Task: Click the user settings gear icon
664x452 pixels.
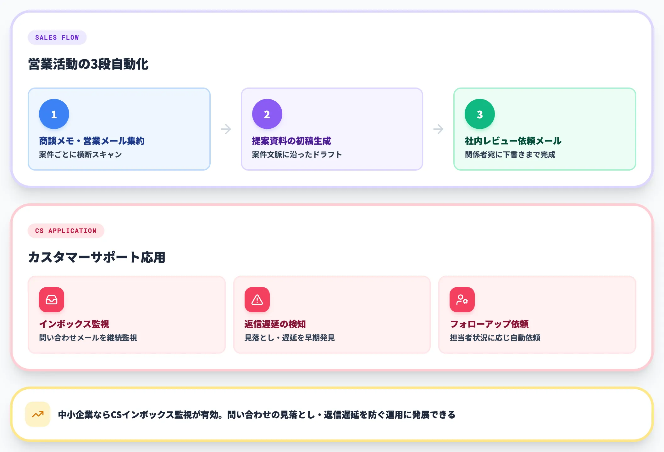Action: 462,300
